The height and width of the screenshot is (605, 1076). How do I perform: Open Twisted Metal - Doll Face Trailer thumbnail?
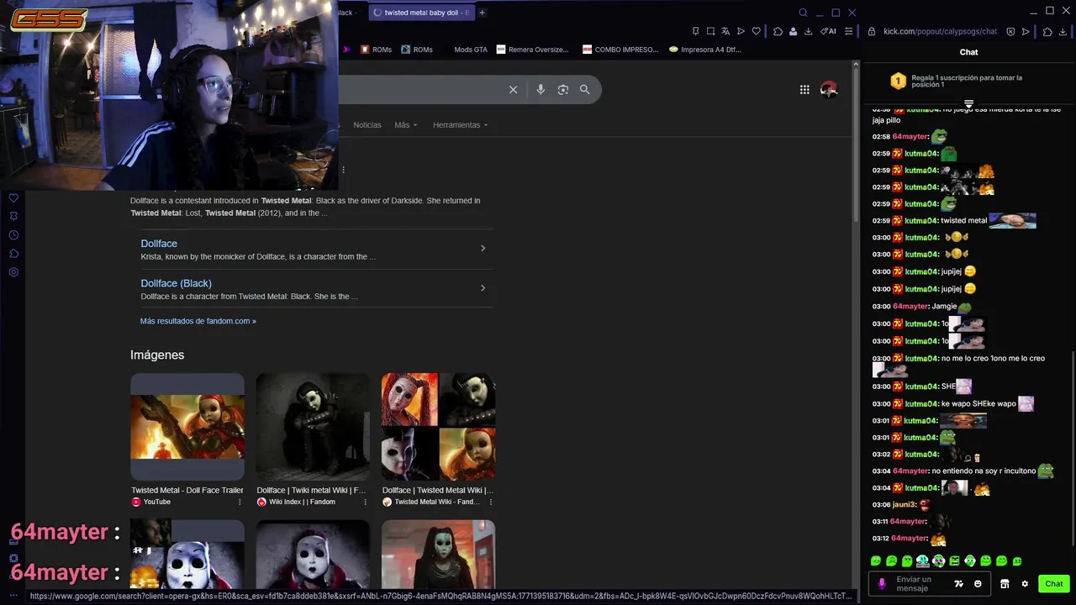click(x=187, y=427)
